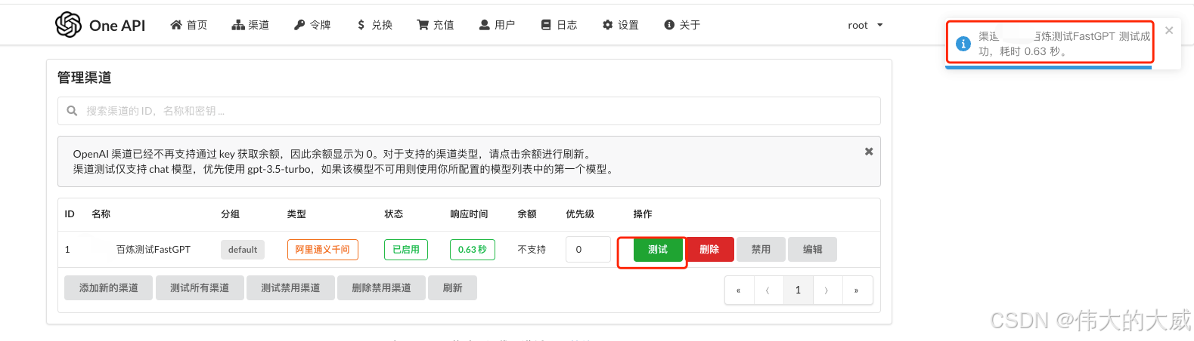
Task: Sort by the 响应时间 column header
Action: pos(469,214)
